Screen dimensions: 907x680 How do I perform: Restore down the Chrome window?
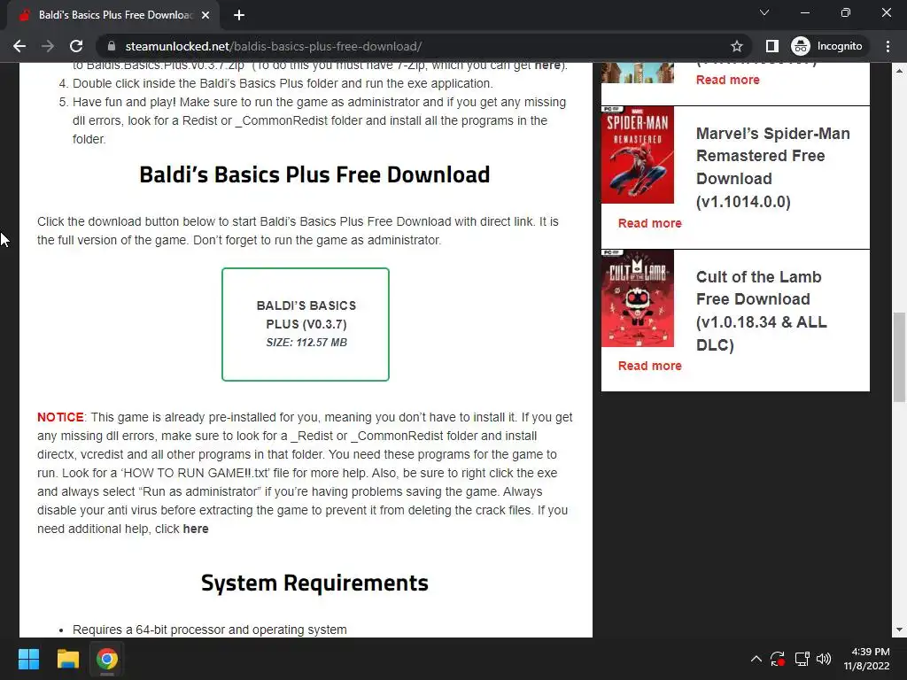pos(846,12)
